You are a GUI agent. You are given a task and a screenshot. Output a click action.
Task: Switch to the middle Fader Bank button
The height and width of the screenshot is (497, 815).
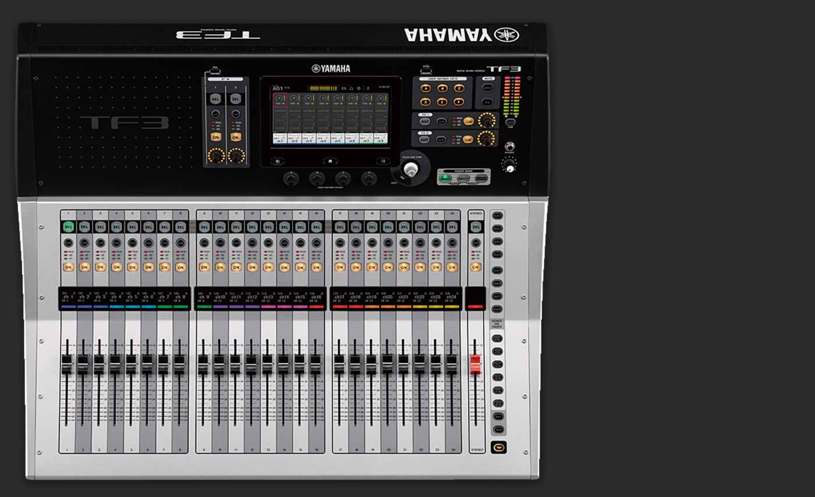point(463,178)
